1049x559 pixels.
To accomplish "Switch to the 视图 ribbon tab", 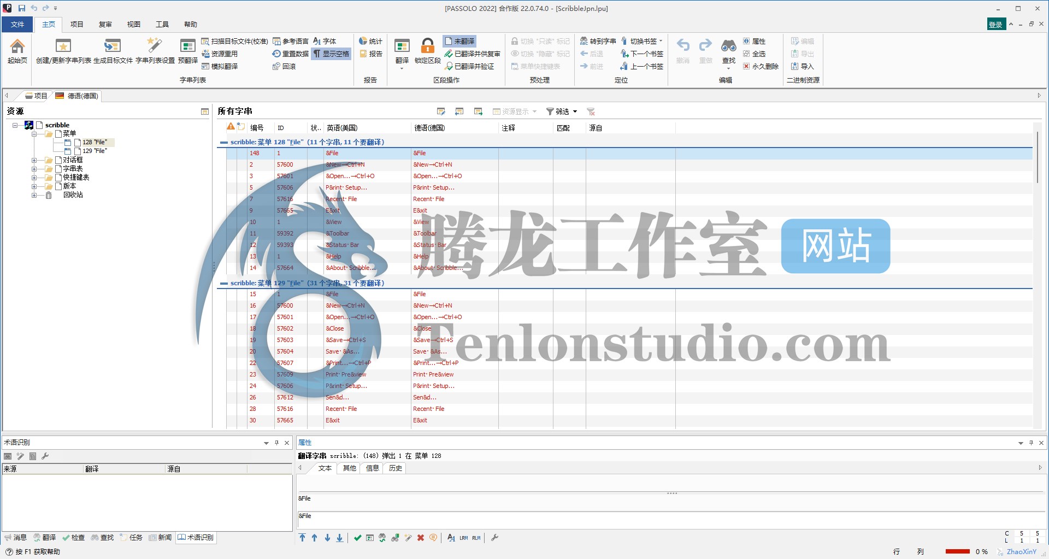I will point(133,24).
